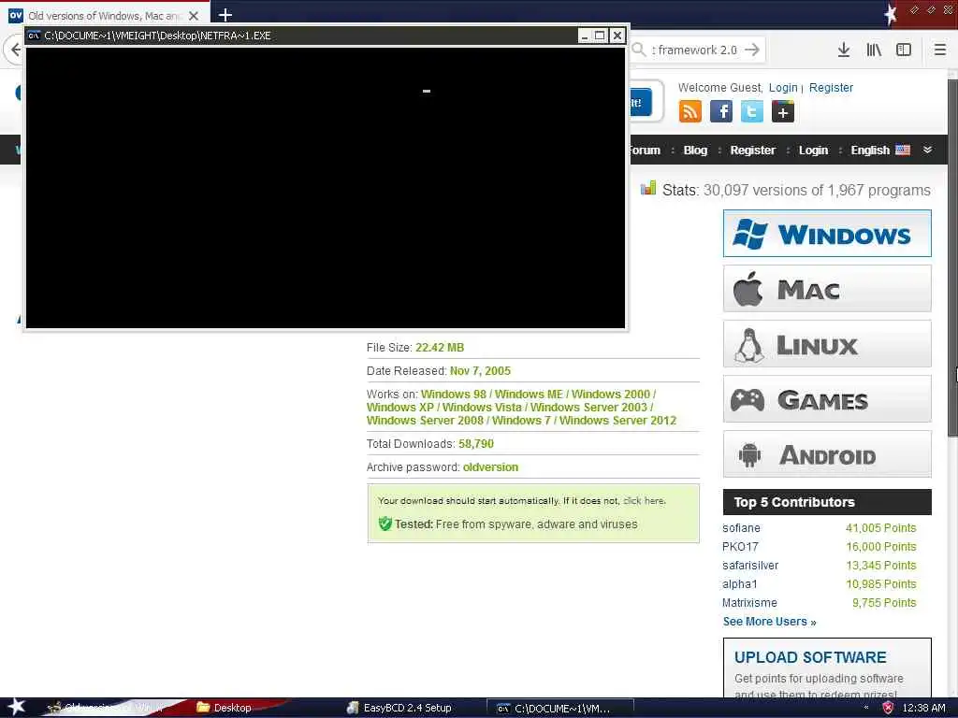
Task: Open the browser library icon
Action: pyautogui.click(x=874, y=50)
